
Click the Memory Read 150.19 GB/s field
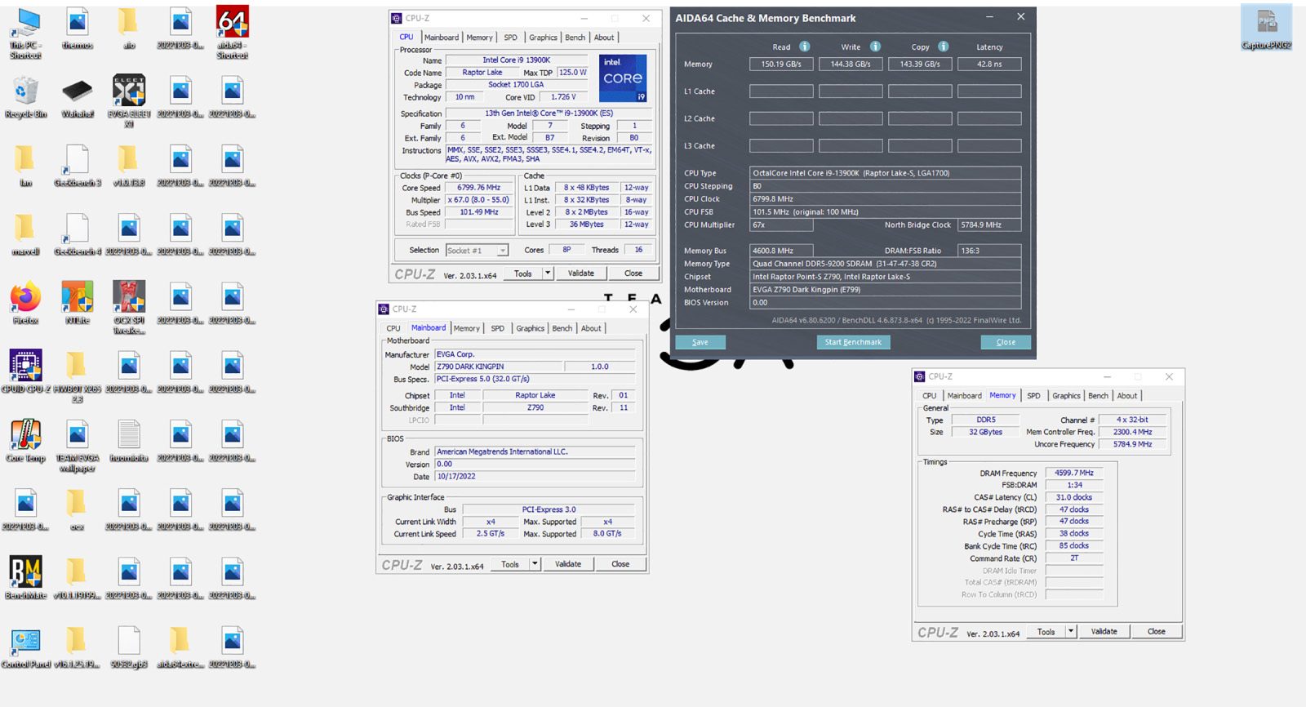[781, 64]
